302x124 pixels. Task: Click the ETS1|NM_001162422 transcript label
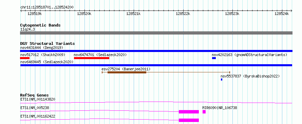tap(38, 116)
